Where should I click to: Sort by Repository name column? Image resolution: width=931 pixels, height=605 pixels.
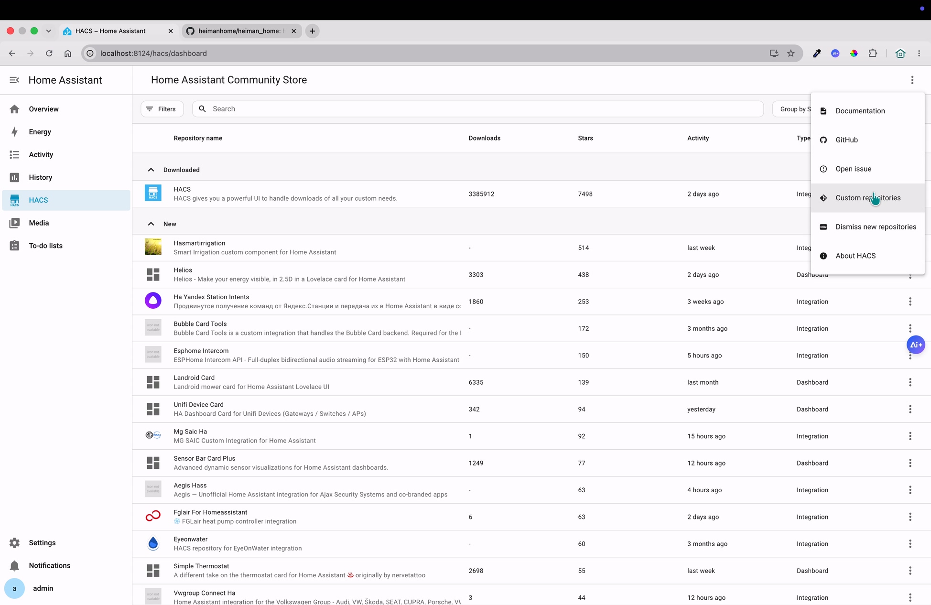click(198, 138)
